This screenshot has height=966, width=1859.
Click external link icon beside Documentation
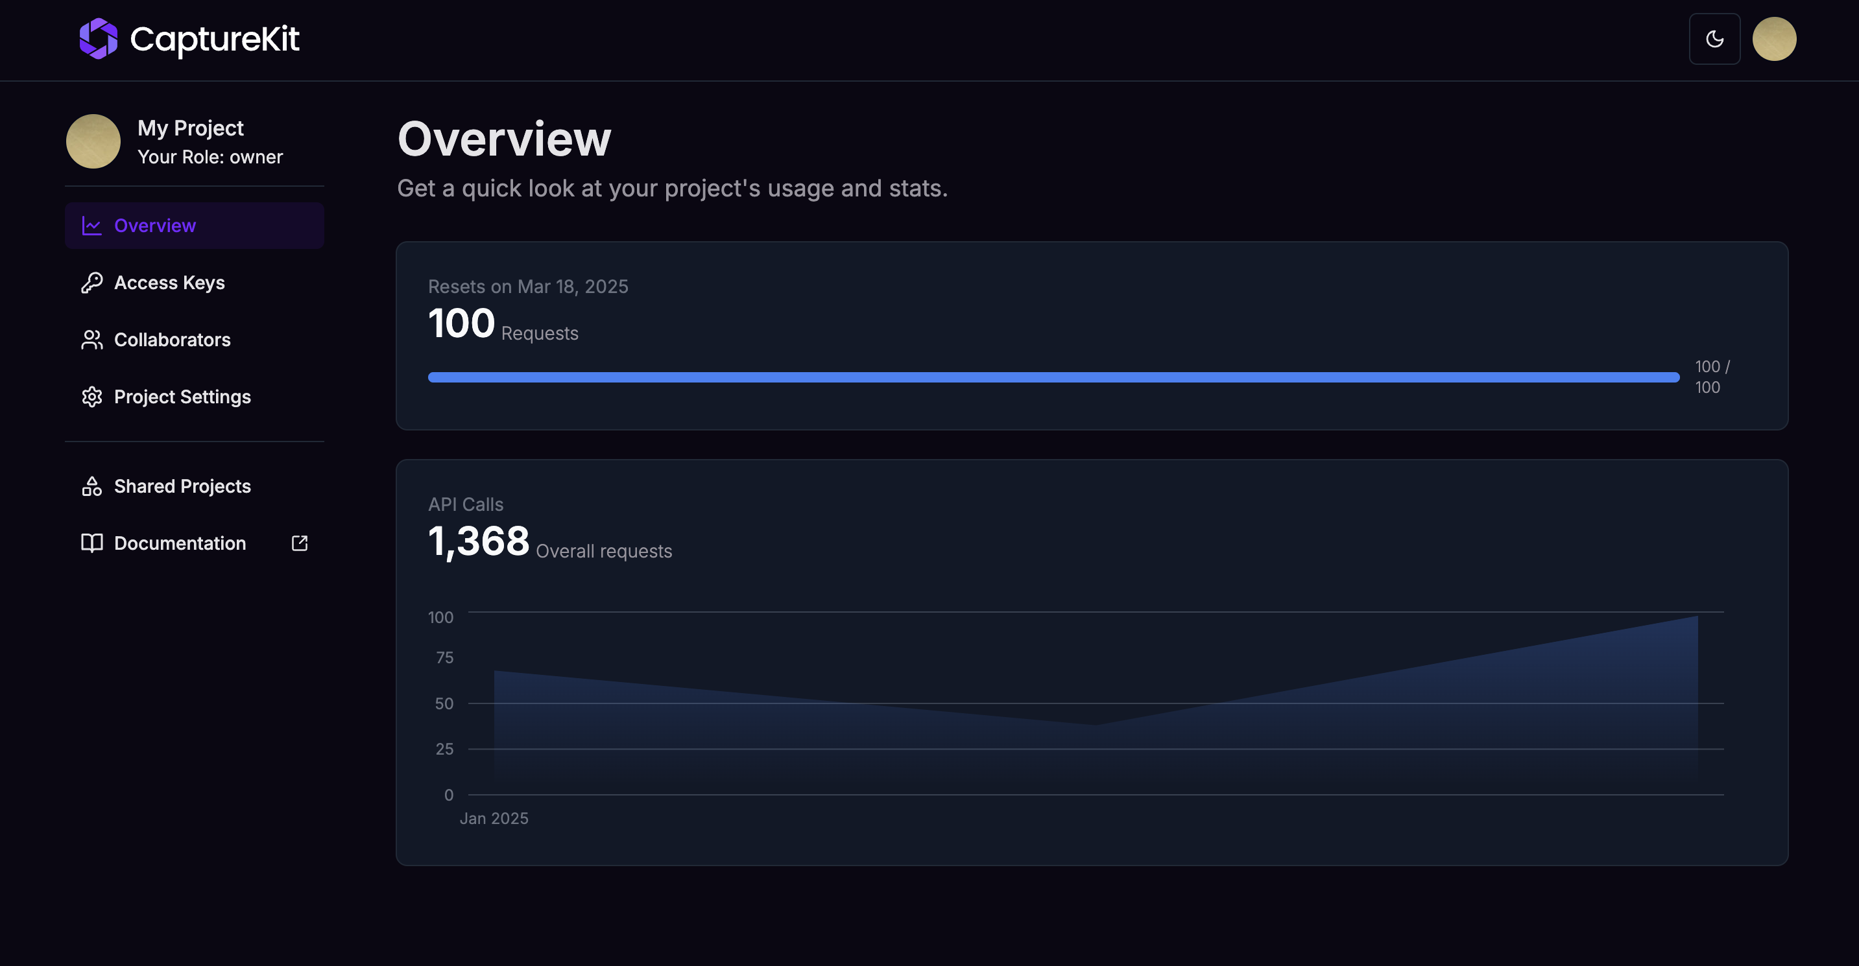[300, 543]
